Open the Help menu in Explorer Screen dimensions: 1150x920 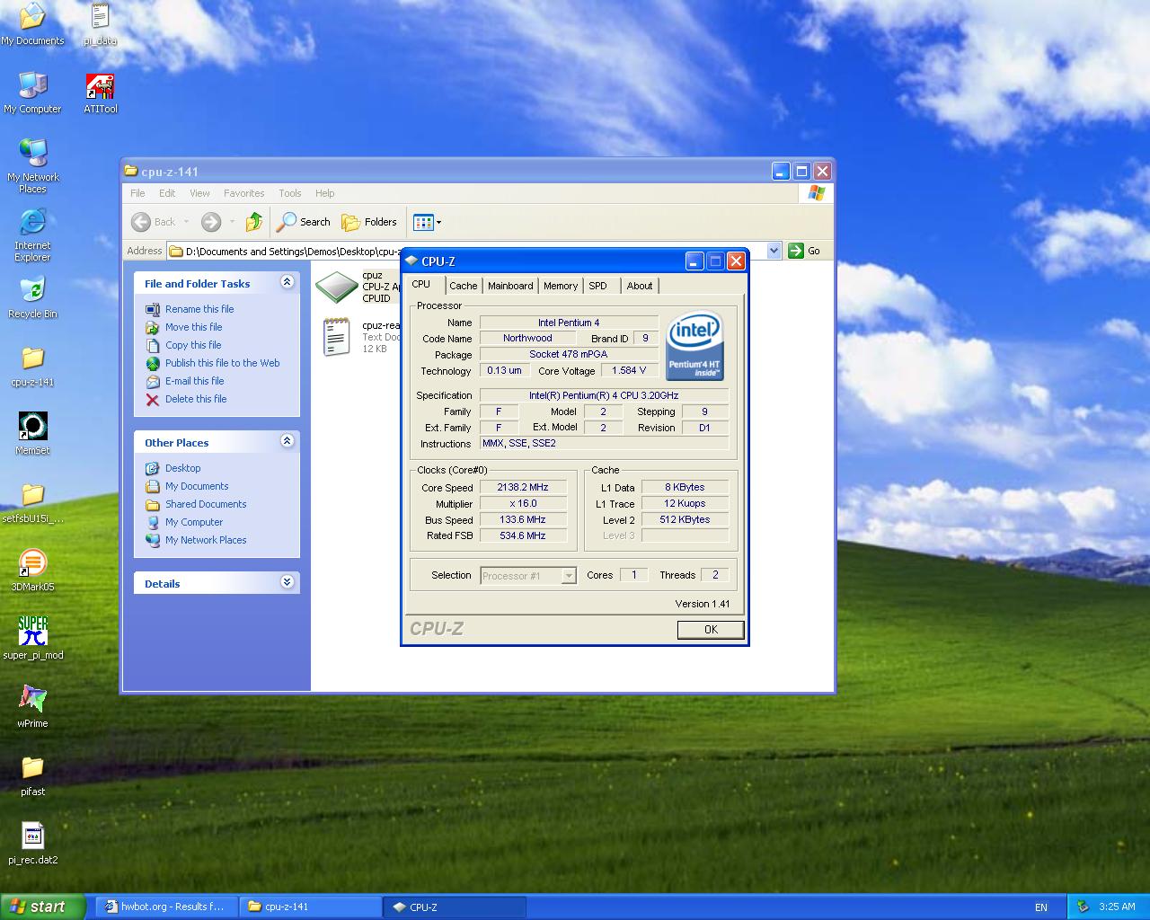point(324,193)
